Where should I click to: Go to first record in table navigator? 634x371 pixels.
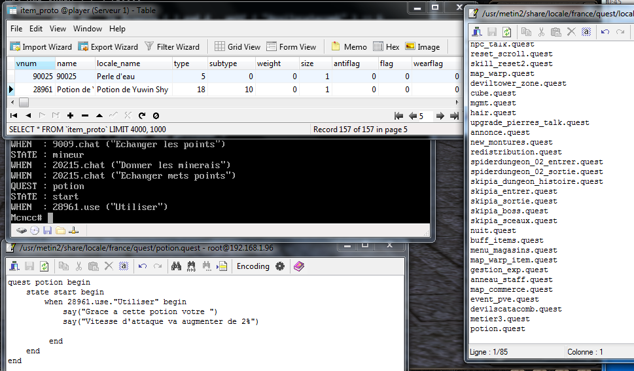pos(14,116)
